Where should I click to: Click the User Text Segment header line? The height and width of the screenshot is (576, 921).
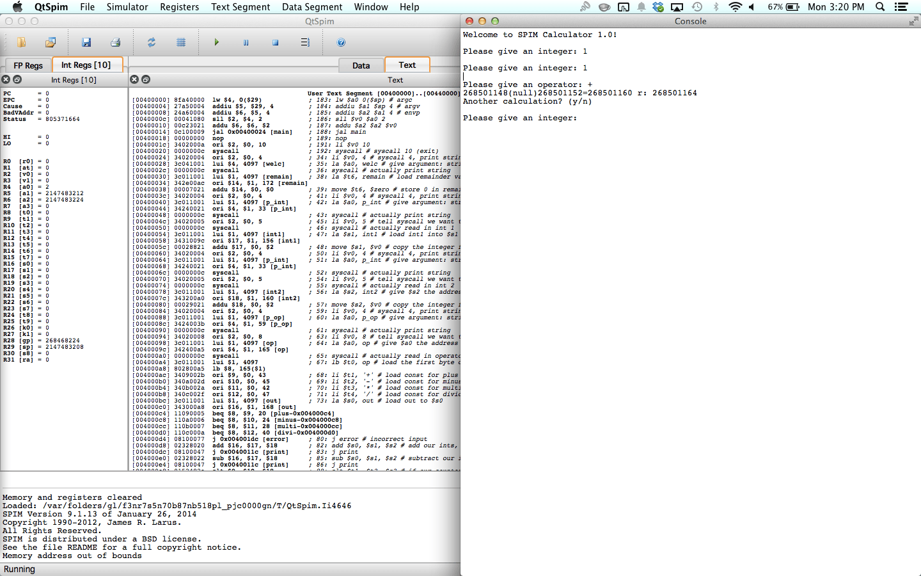pyautogui.click(x=382, y=93)
